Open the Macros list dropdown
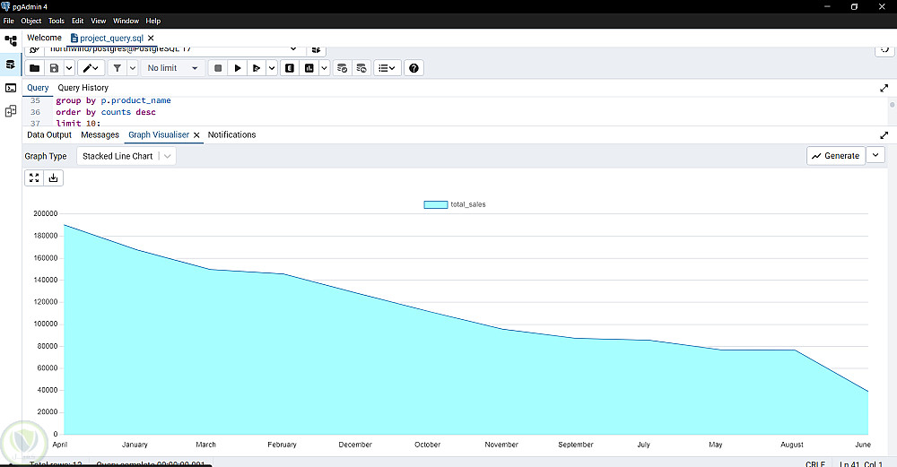 tap(388, 68)
